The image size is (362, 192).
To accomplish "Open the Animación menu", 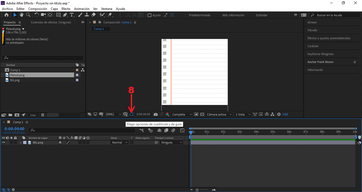I will [81, 9].
